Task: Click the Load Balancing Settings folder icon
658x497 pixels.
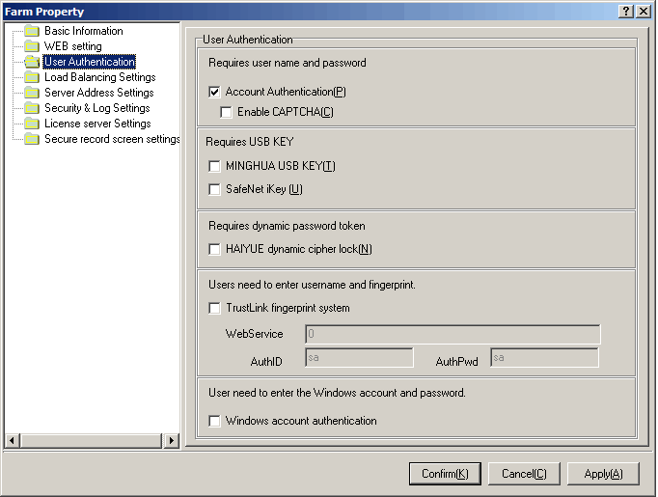Action: click(32, 77)
